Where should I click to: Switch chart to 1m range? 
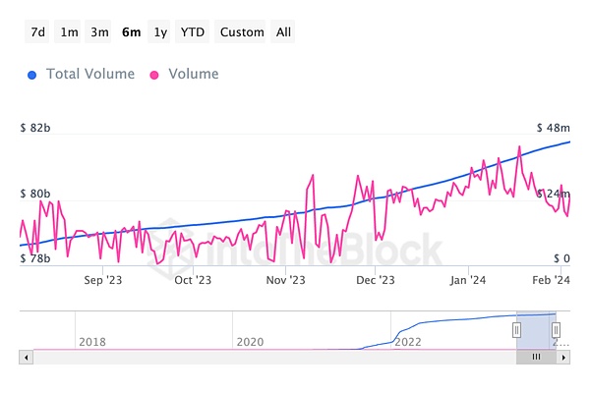coord(69,31)
